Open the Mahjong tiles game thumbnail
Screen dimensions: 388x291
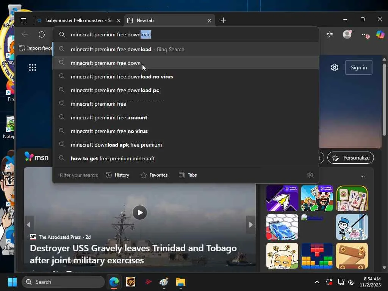coord(352,198)
